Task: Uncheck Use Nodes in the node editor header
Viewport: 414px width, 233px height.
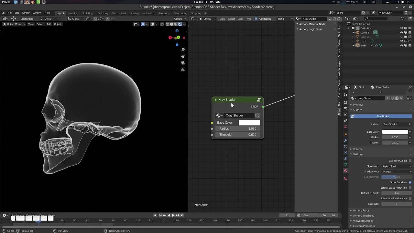Action: tap(256, 19)
